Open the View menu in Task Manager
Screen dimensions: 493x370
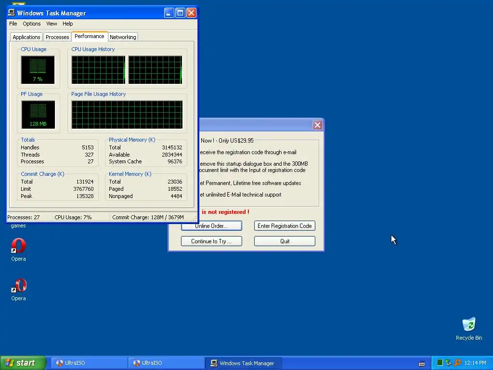(x=52, y=24)
